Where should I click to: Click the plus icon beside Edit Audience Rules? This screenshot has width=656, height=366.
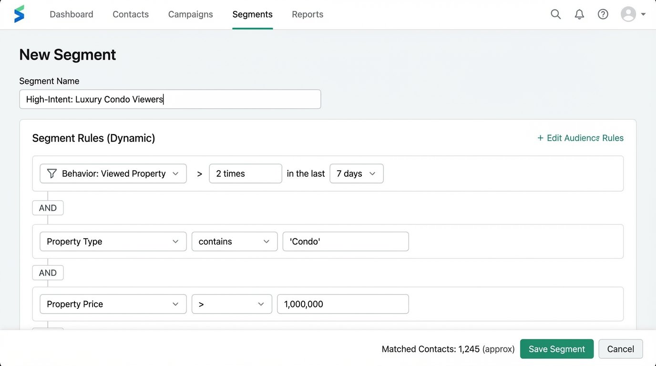540,138
